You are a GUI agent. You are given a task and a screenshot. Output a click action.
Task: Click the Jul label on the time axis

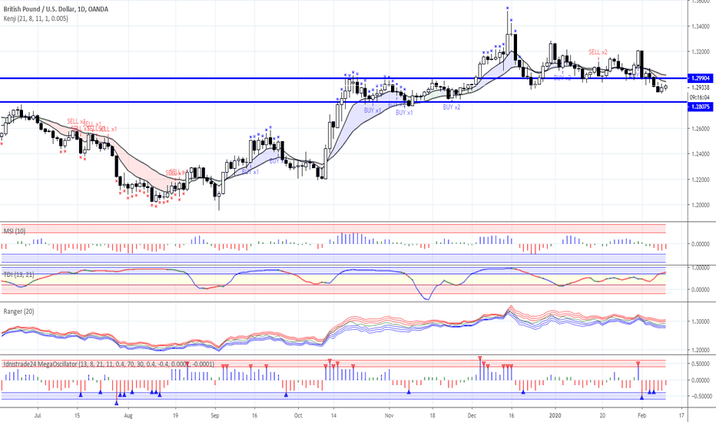tap(38, 416)
